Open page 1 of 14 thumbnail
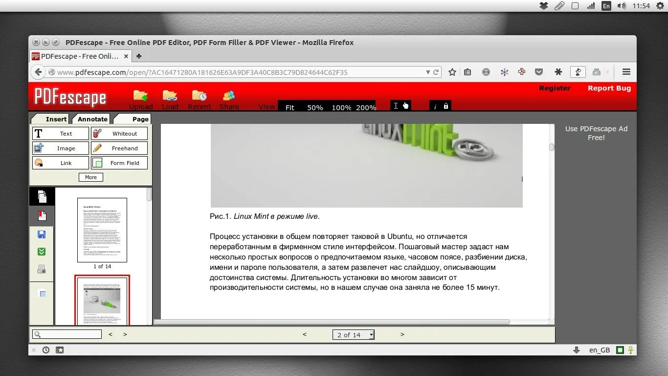668x376 pixels. click(102, 230)
